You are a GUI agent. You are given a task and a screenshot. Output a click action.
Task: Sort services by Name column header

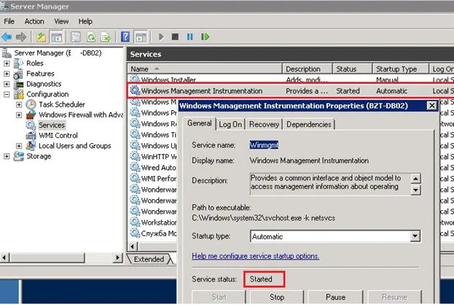[205, 69]
